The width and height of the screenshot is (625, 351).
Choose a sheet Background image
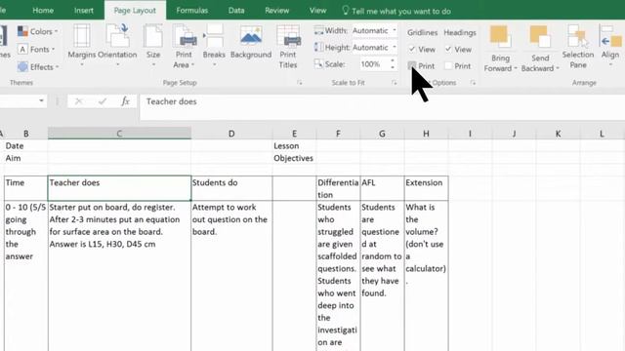tap(251, 42)
